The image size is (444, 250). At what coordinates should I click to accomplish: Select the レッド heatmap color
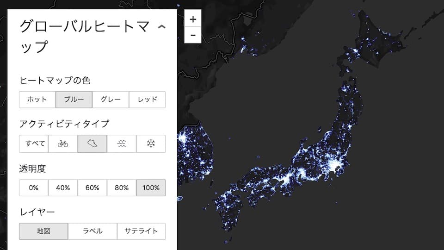point(147,100)
